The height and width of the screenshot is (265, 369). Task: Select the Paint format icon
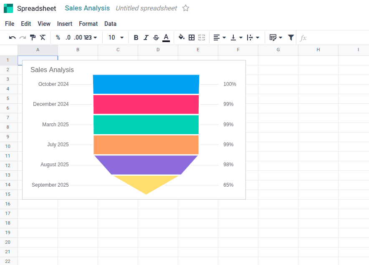click(x=32, y=37)
